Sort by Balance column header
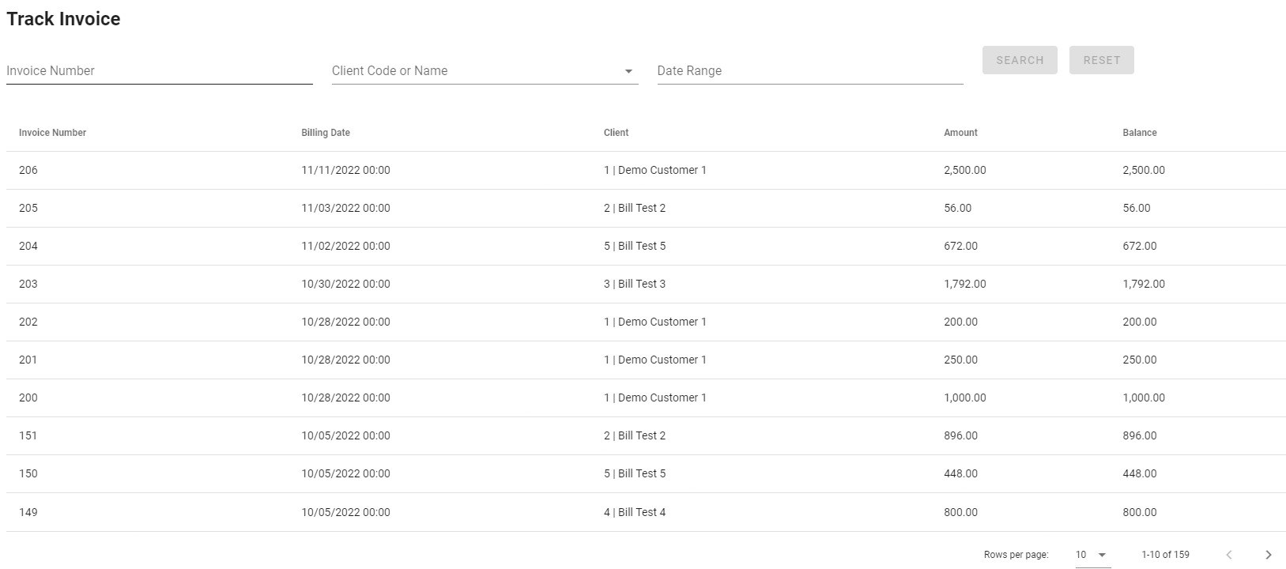The image size is (1286, 569). (x=1139, y=133)
